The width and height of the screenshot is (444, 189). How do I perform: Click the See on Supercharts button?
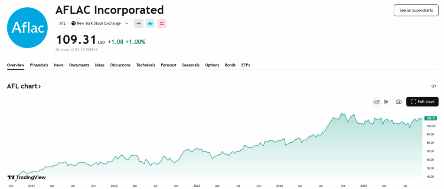(x=416, y=10)
